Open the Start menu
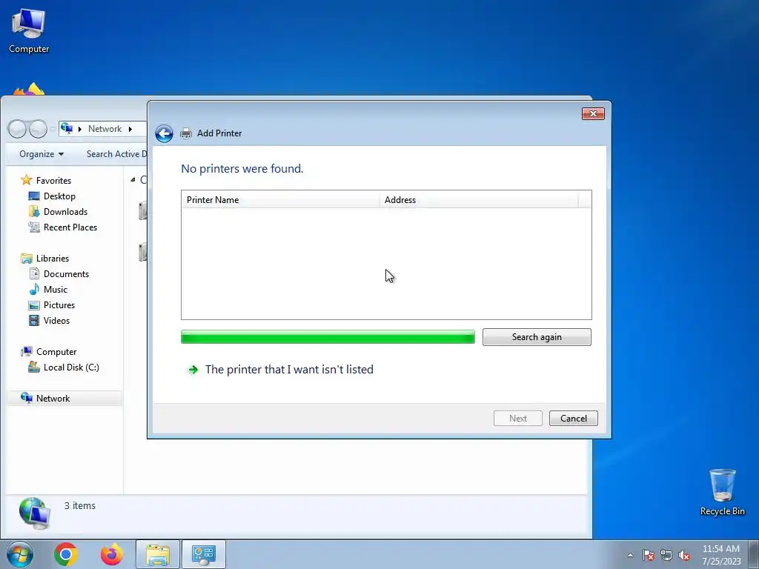Image resolution: width=759 pixels, height=569 pixels. click(20, 554)
